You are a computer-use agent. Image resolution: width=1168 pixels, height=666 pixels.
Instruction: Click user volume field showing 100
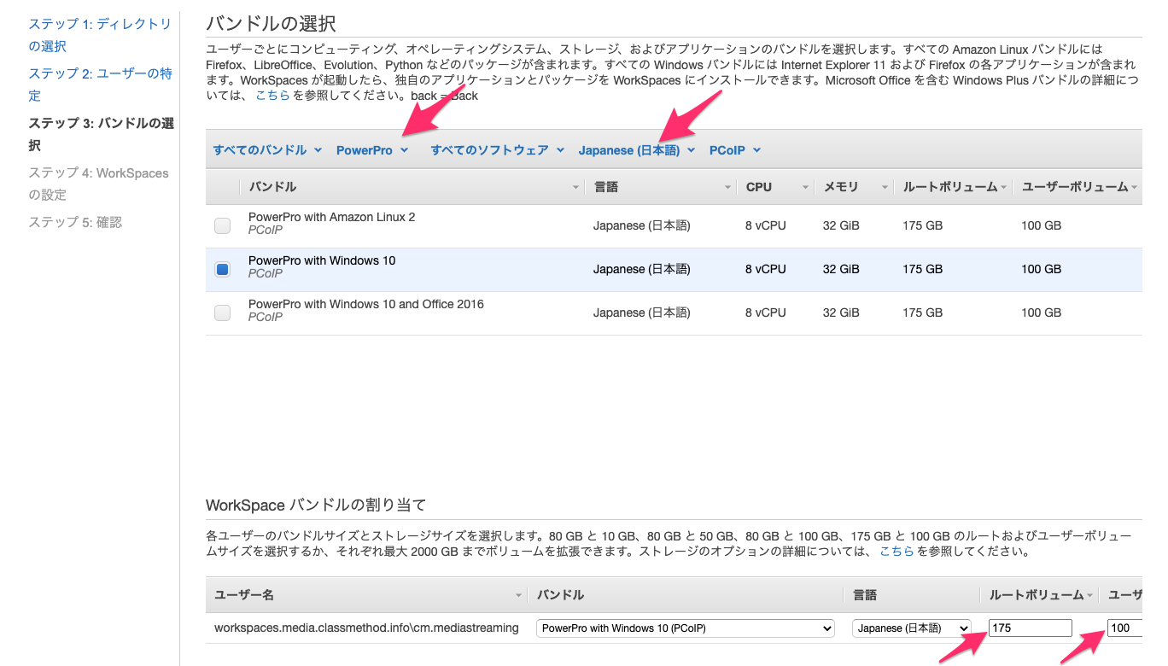click(1124, 628)
